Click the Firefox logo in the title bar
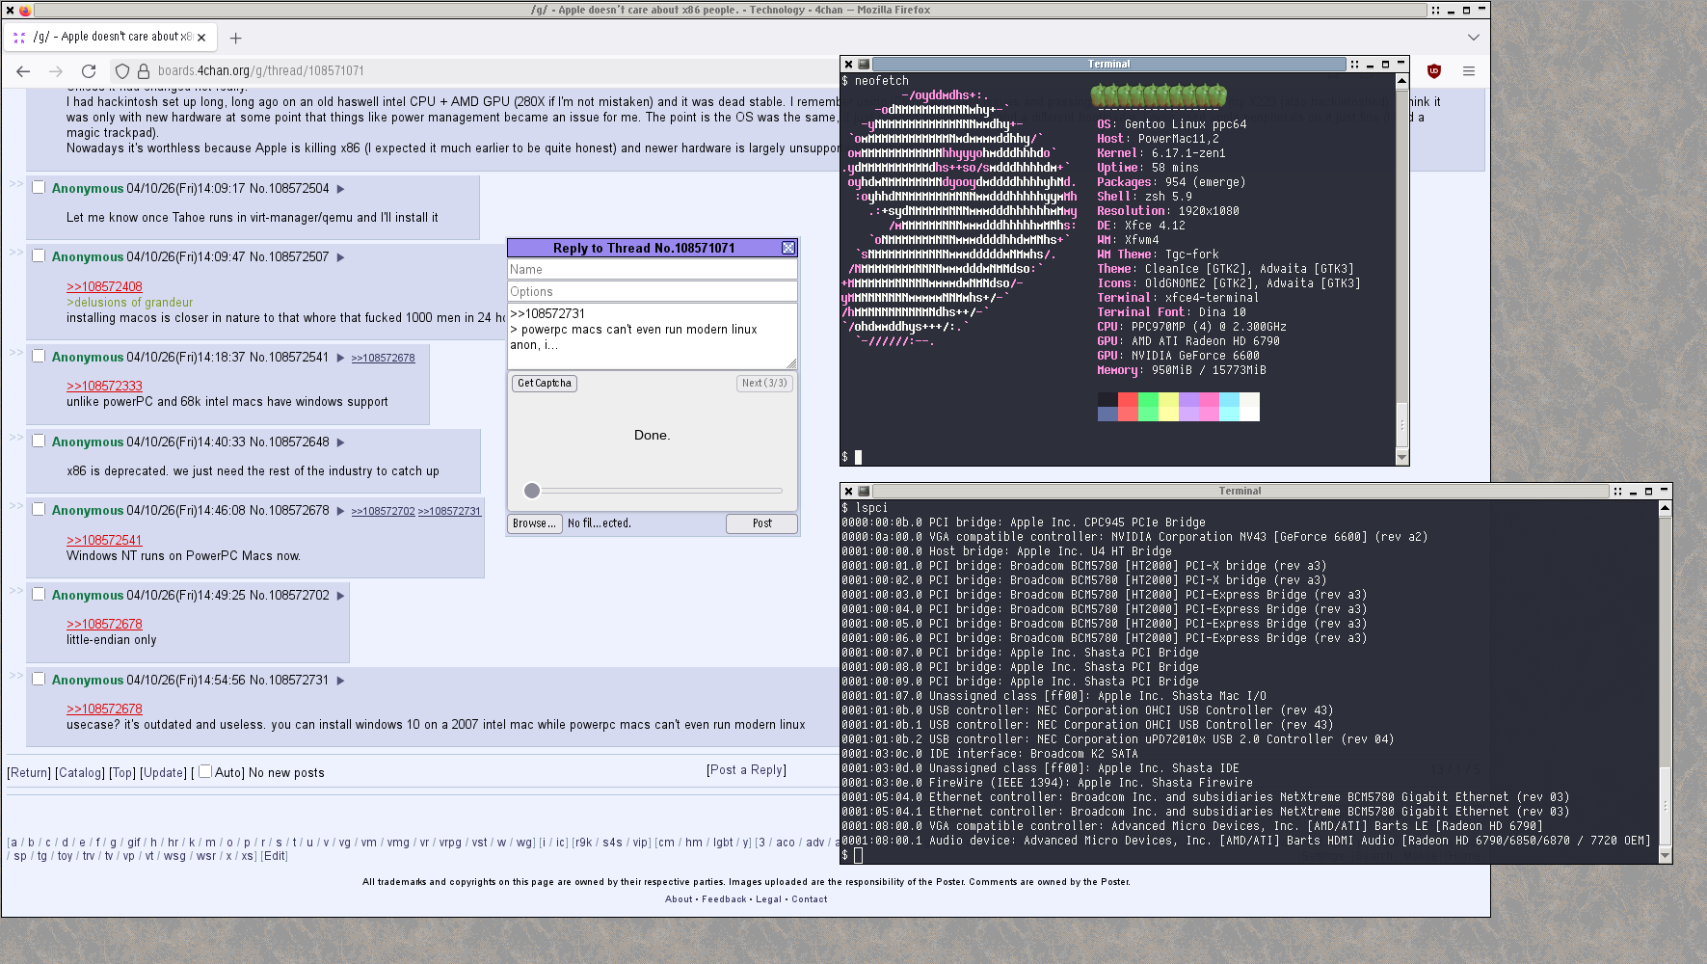 25,11
